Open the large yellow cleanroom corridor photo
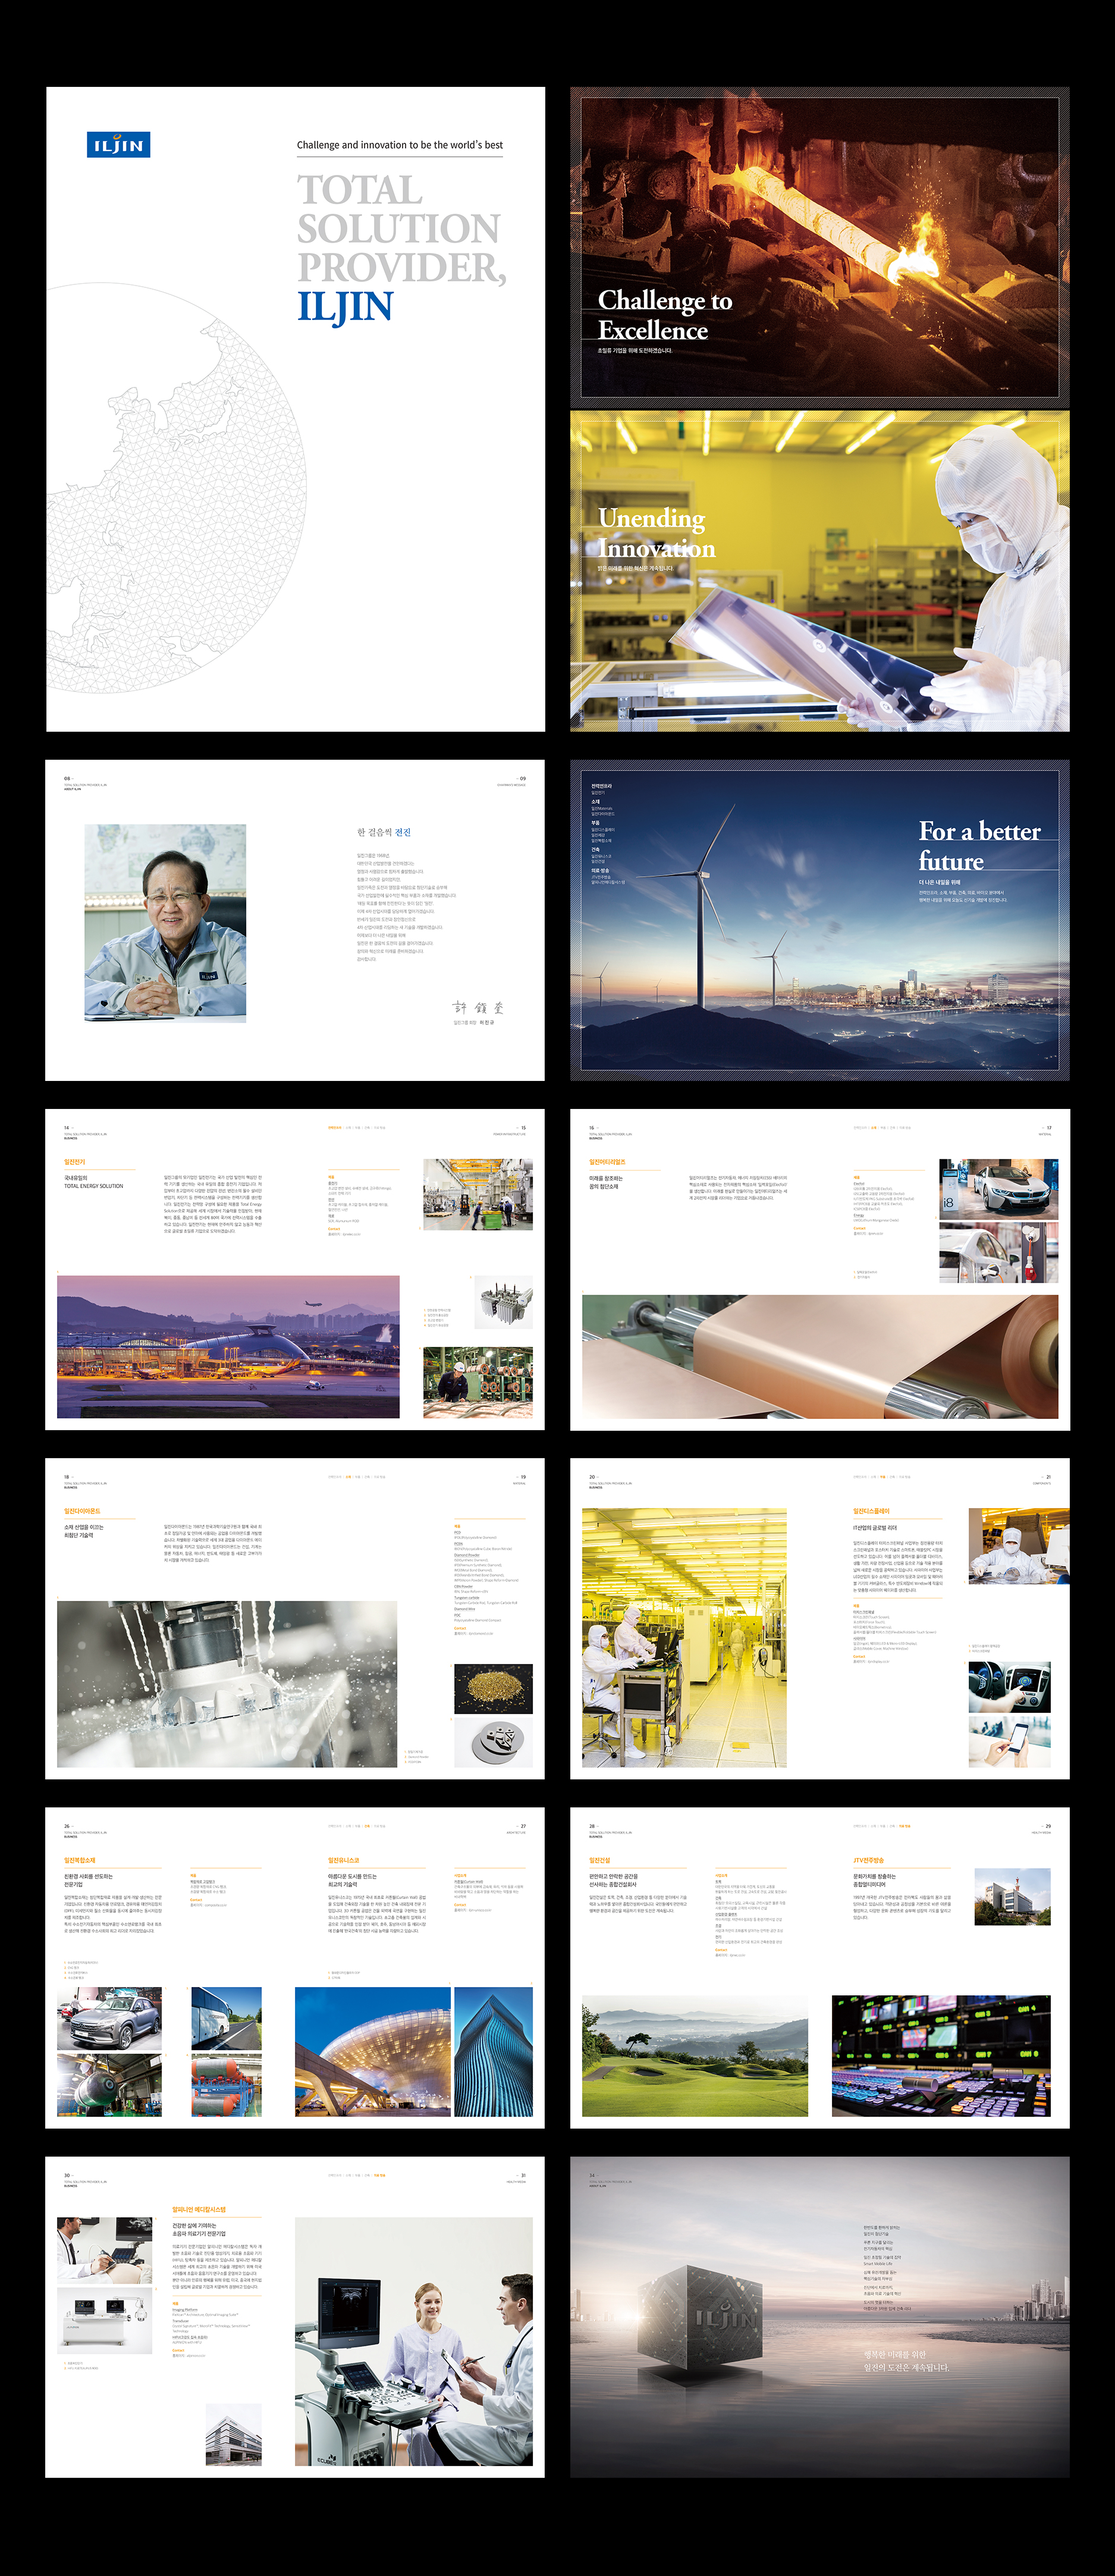The width and height of the screenshot is (1115, 2576). pos(684,1638)
